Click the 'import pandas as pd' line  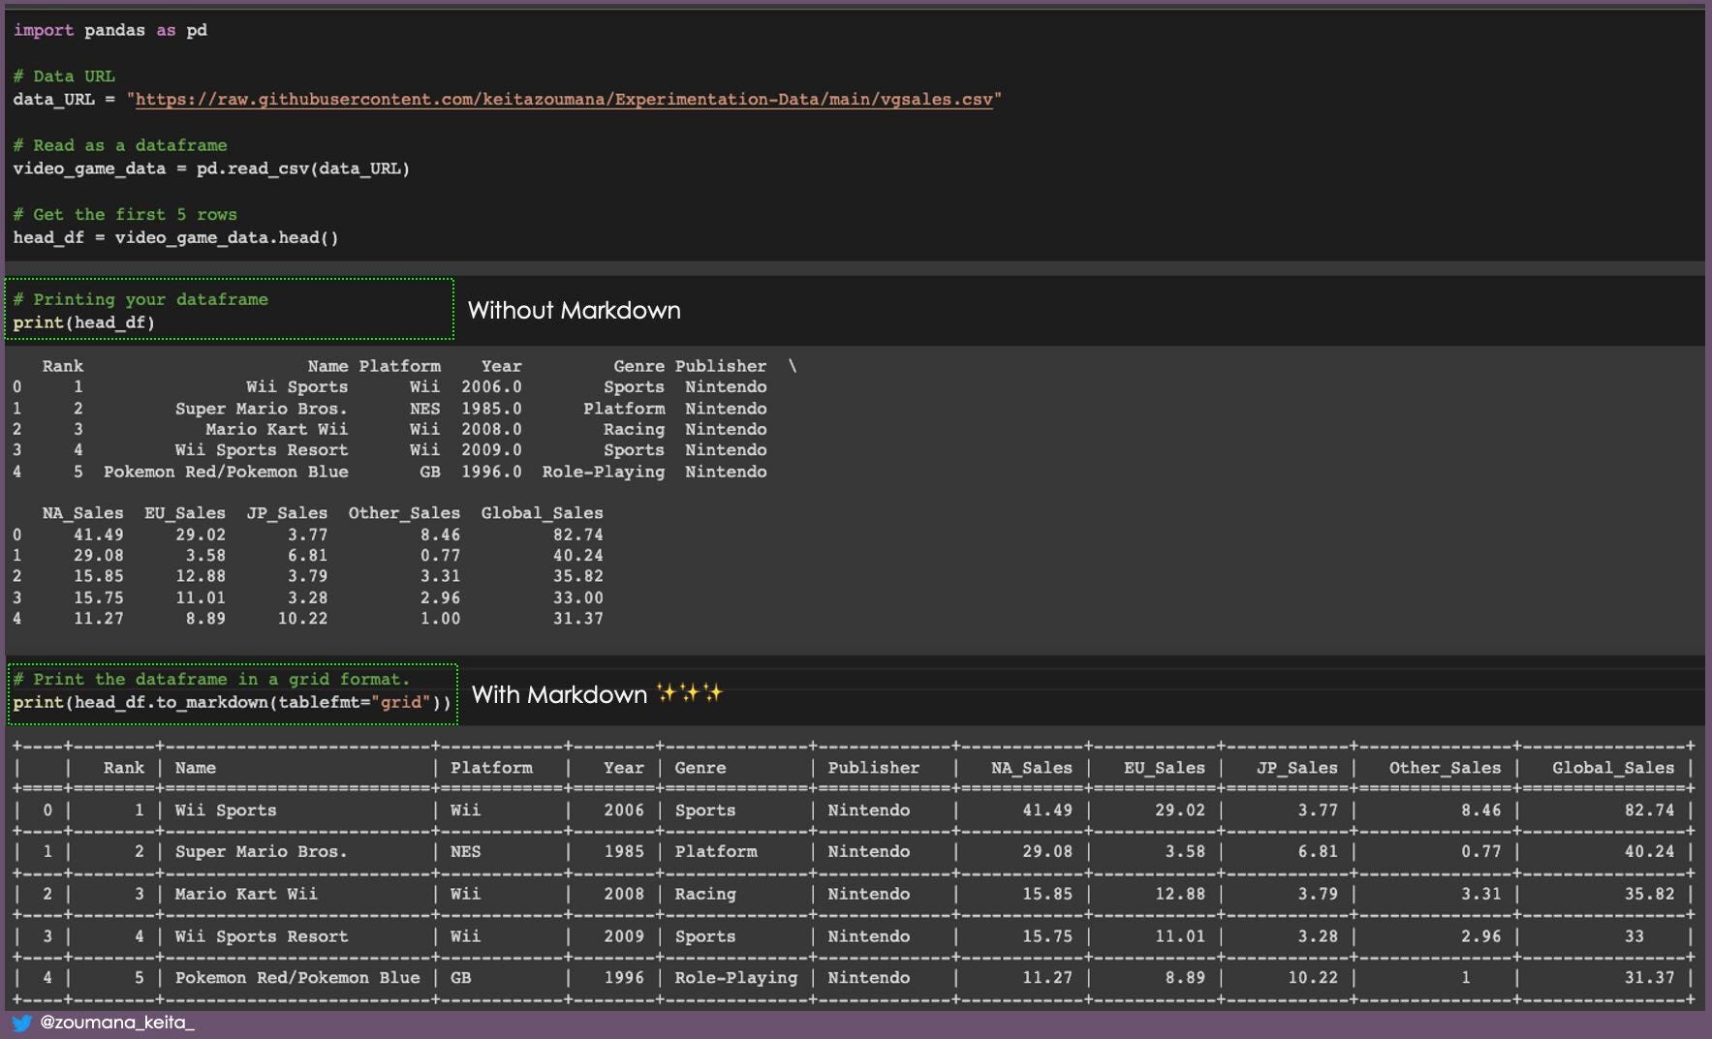click(x=110, y=31)
